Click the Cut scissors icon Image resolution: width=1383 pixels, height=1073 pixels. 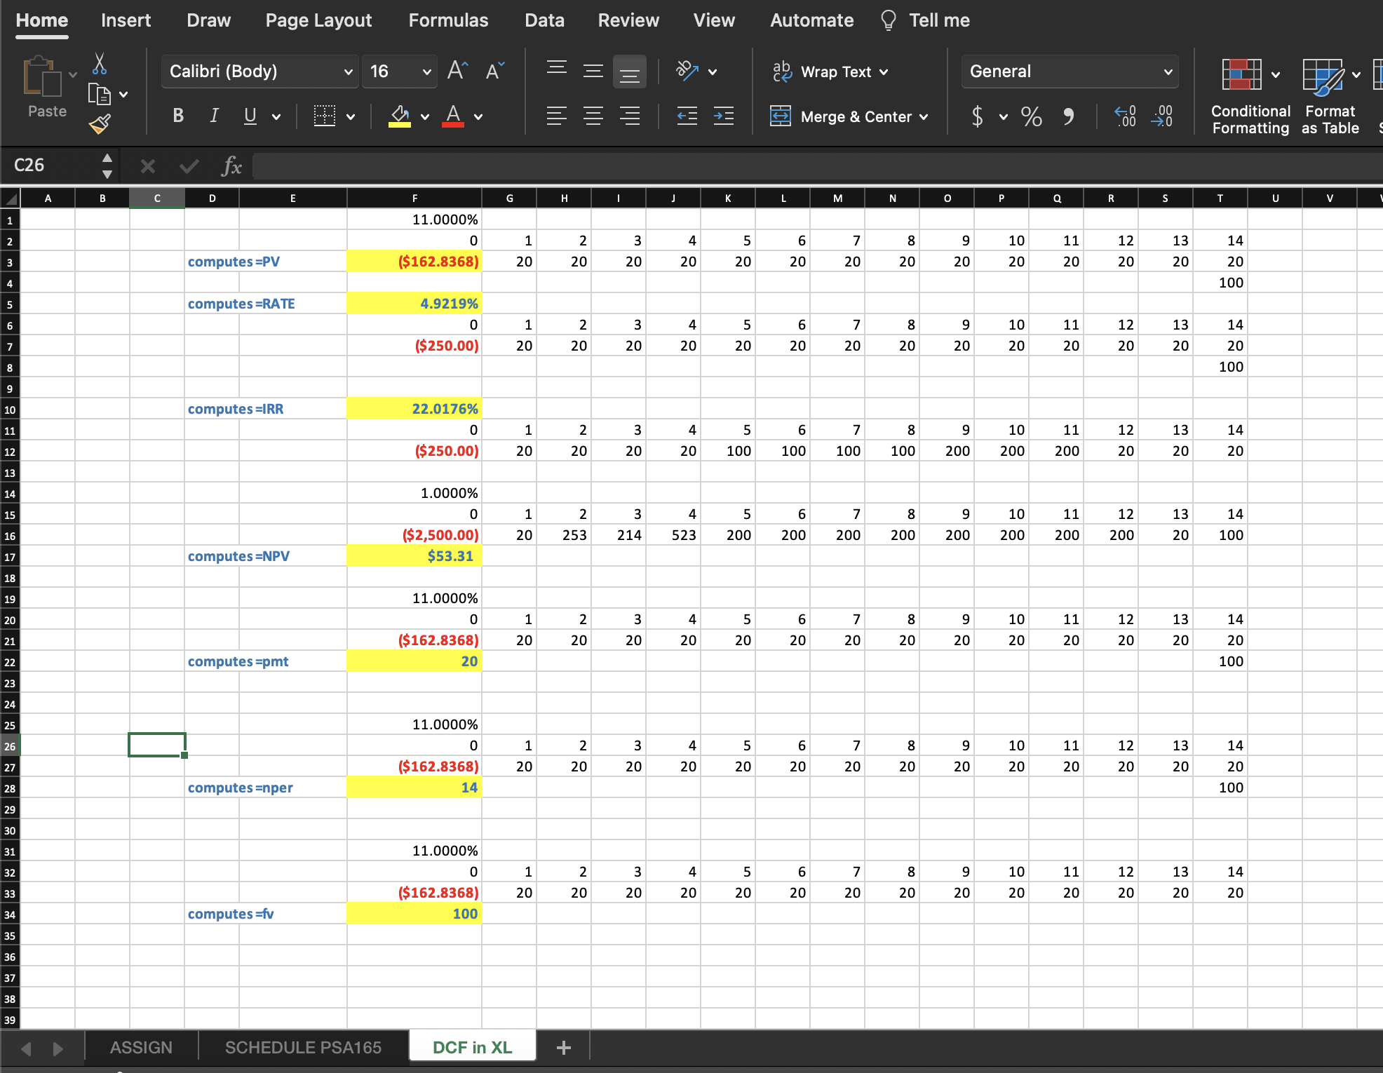point(100,64)
